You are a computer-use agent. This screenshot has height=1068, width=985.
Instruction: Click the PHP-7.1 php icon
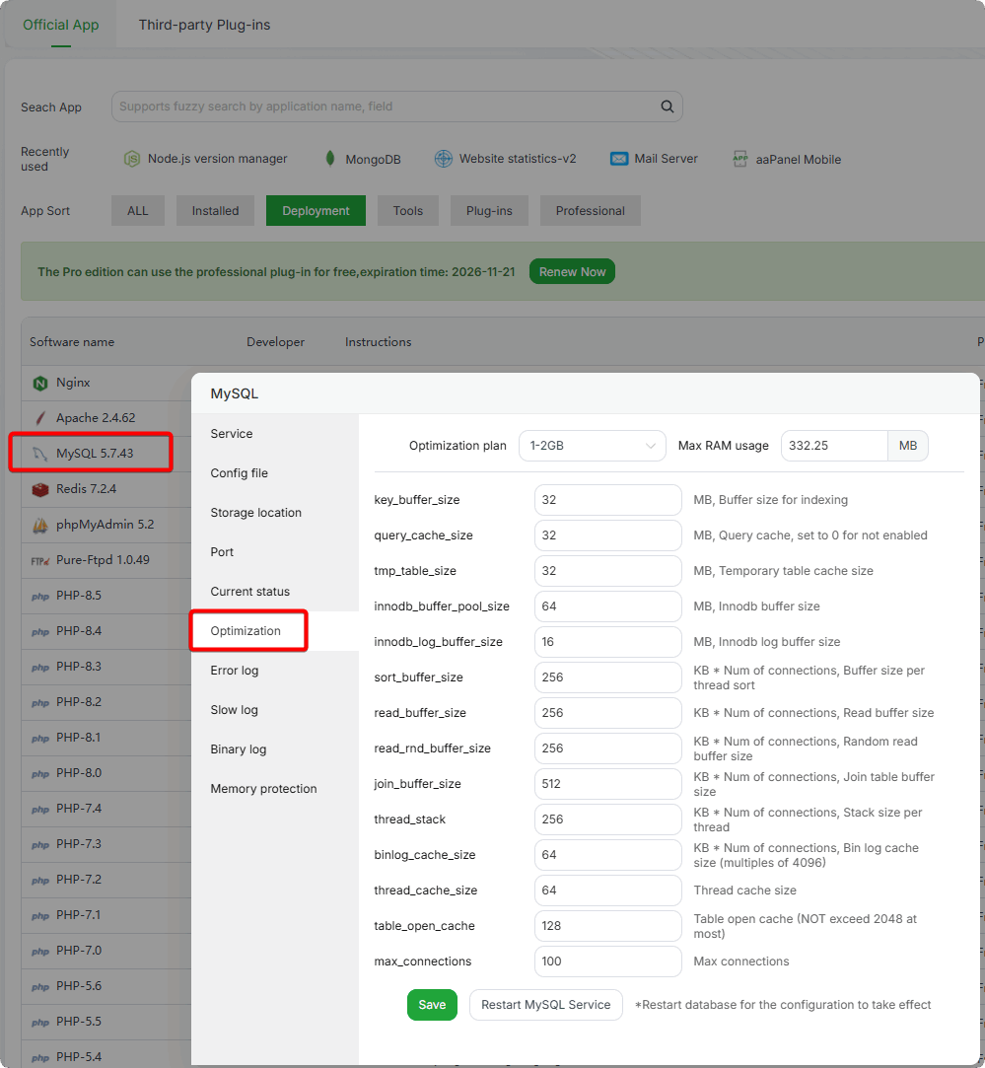[40, 915]
